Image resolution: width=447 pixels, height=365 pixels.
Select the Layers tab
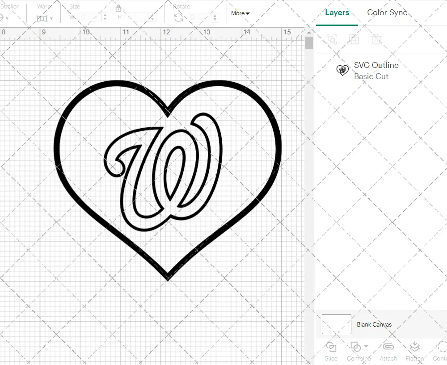337,13
